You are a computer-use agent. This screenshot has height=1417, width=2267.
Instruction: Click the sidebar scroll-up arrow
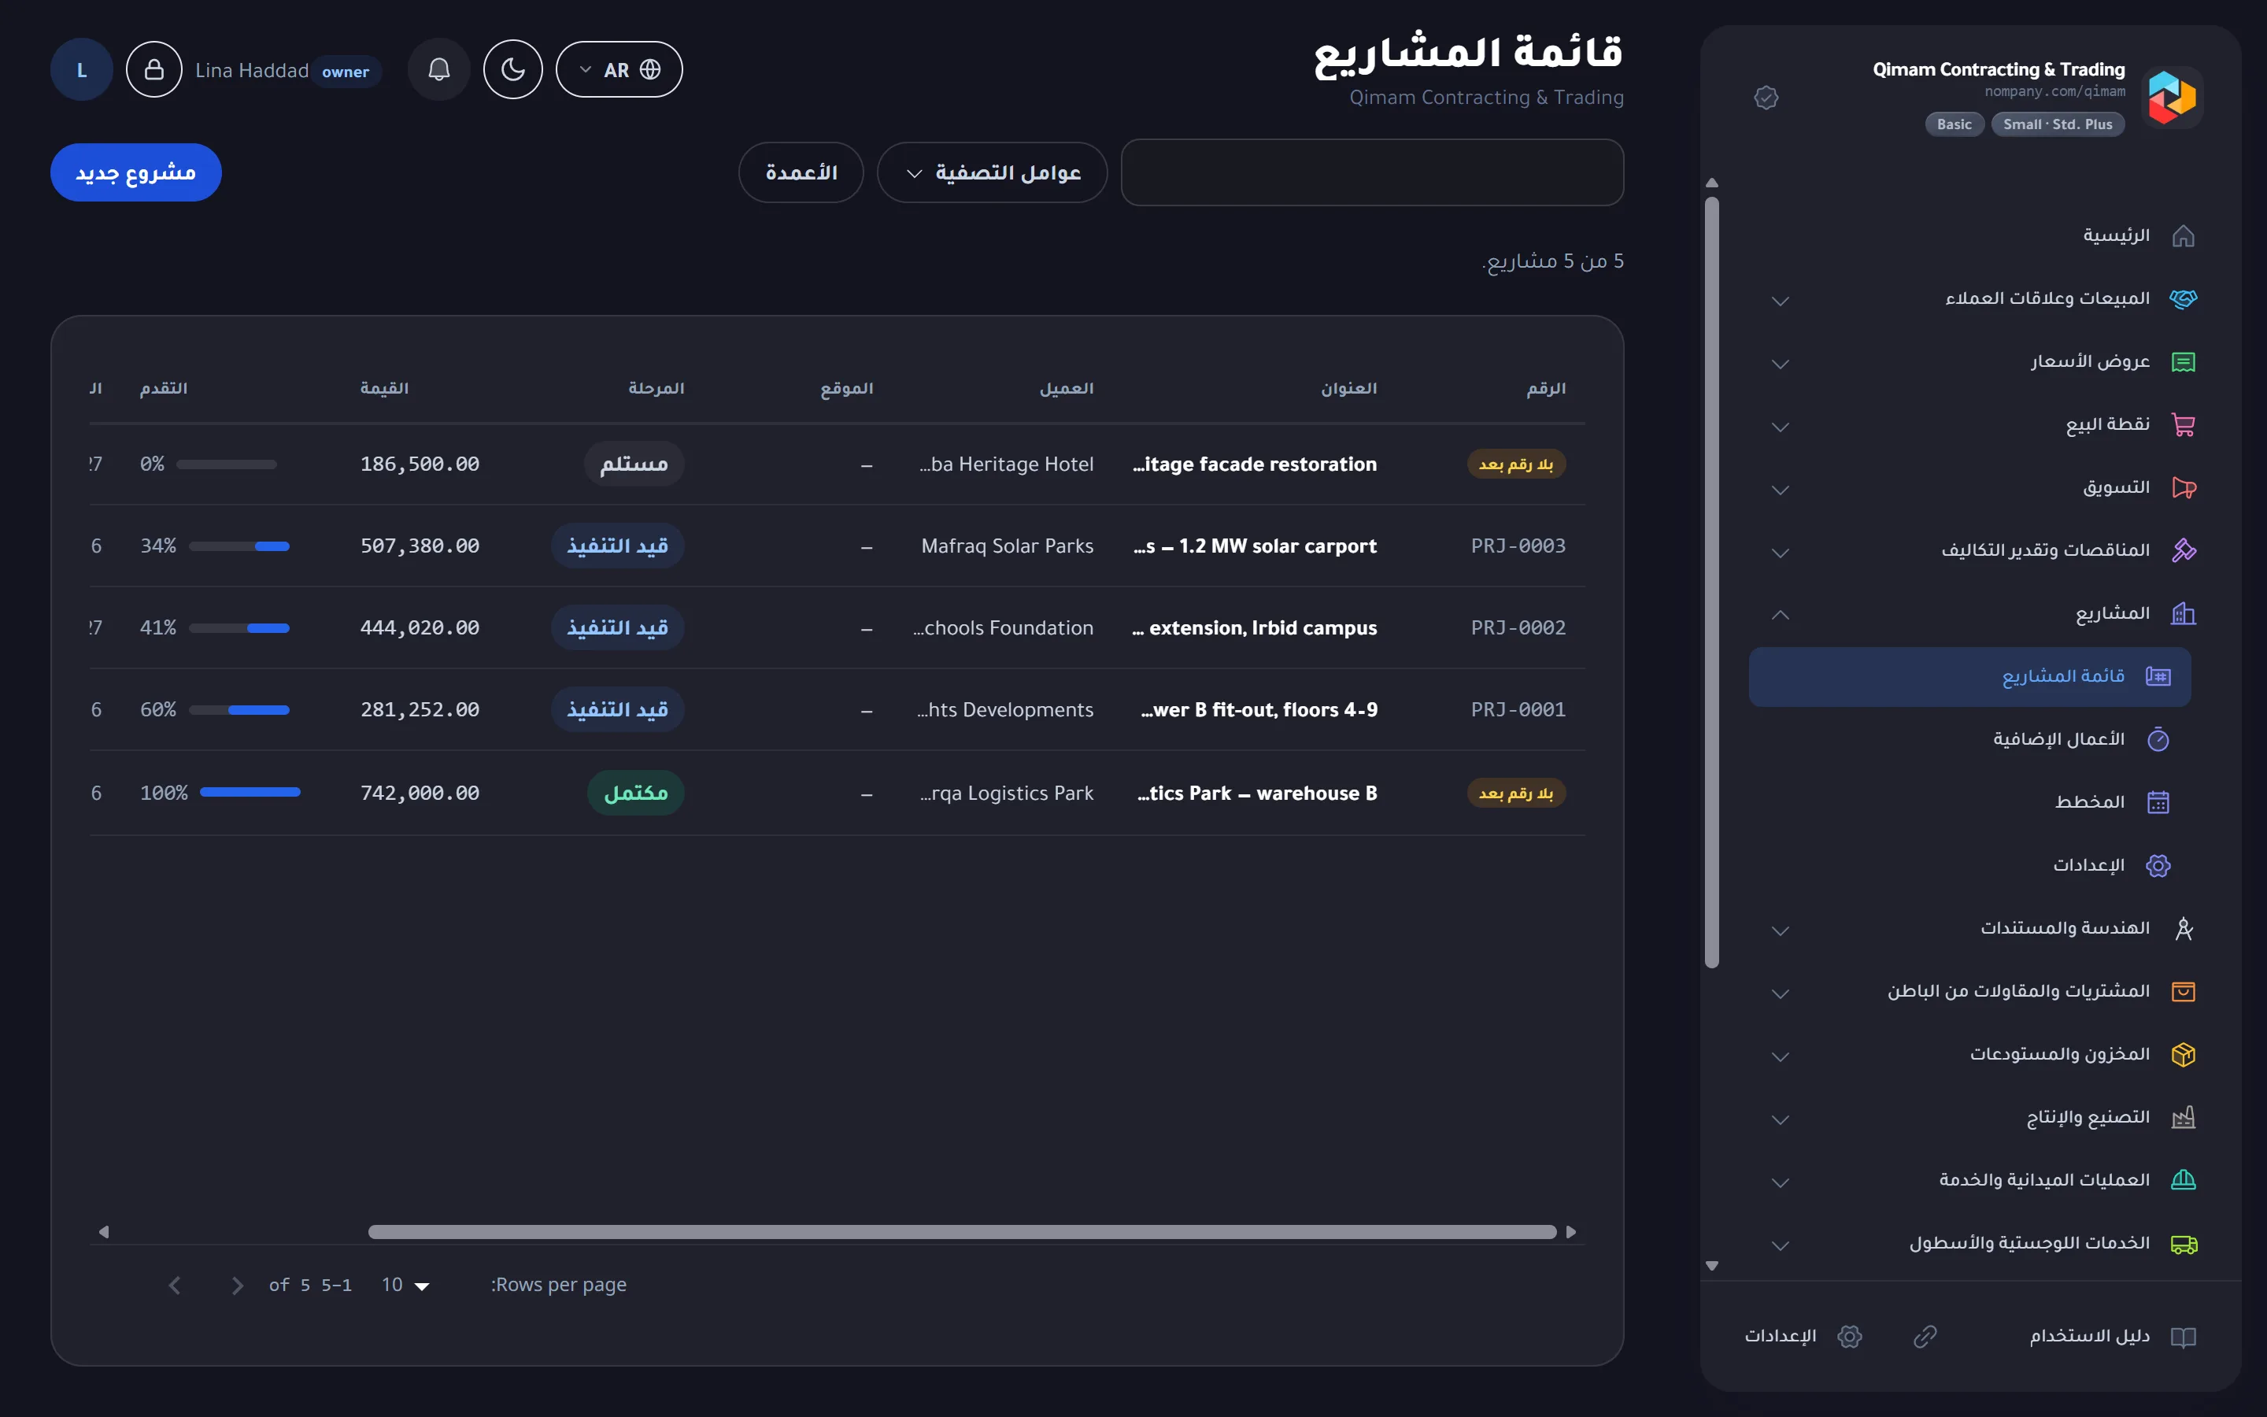point(1711,183)
